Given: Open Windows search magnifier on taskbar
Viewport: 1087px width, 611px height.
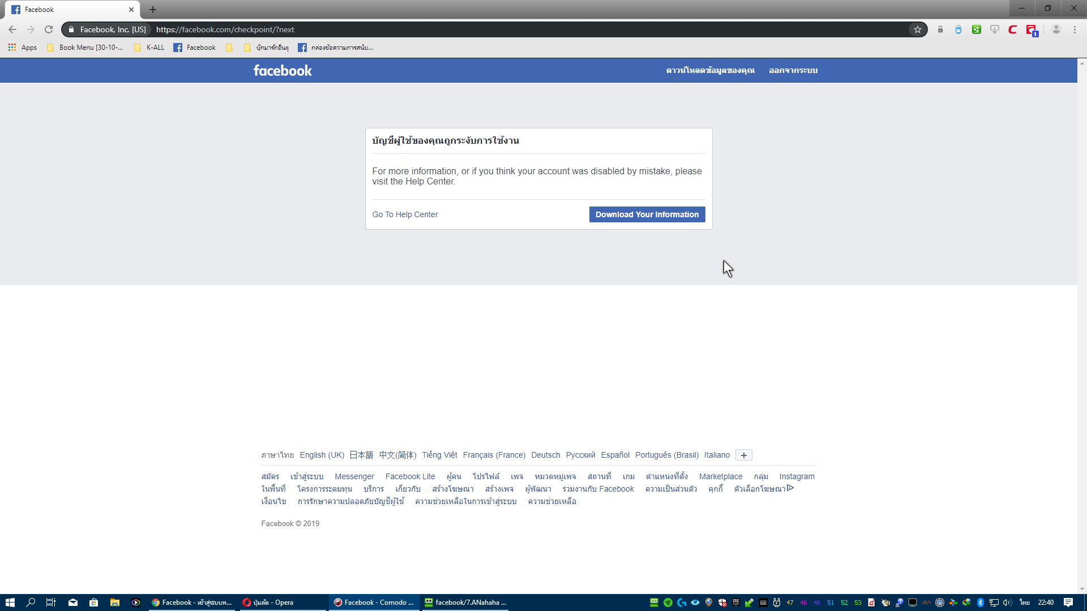Looking at the screenshot, I should (31, 603).
